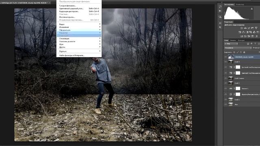Choose Коррекция дисторсии filter
The image size is (260, 146).
tap(79, 11)
